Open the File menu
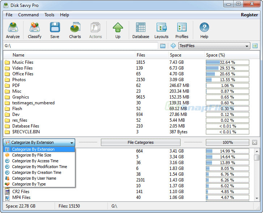Viewport: 263px width, 213px height. pyautogui.click(x=9, y=15)
